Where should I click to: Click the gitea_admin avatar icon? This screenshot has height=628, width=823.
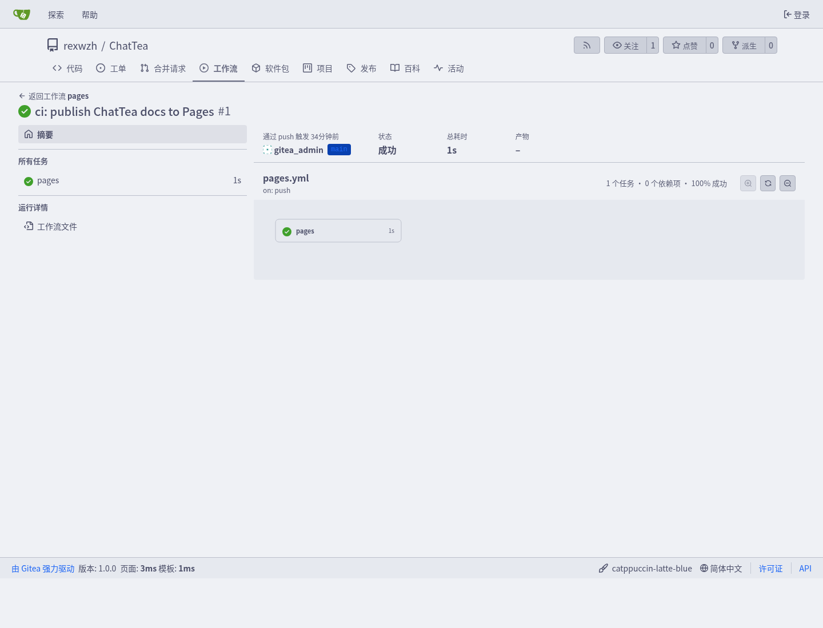pyautogui.click(x=267, y=150)
